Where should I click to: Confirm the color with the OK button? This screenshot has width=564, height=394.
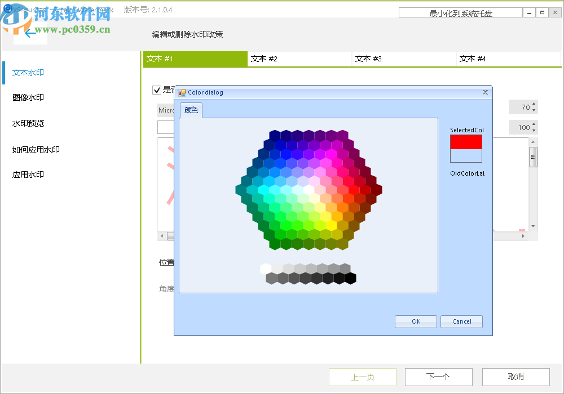416,321
